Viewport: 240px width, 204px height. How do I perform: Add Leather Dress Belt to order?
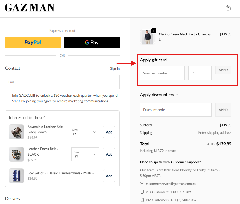109,154
